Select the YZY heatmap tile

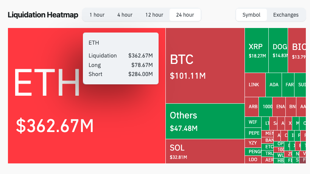click(252, 143)
